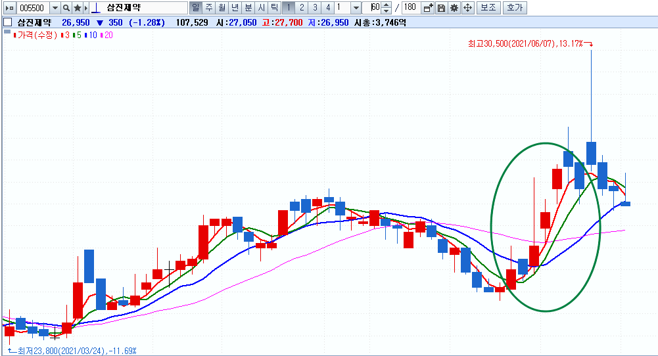Click the magenta MA 20 legend entry

point(106,35)
